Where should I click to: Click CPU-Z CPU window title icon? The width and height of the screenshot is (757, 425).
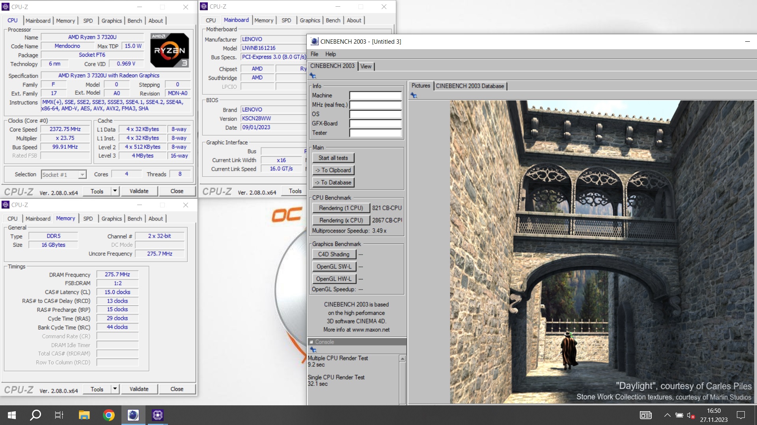tap(6, 7)
